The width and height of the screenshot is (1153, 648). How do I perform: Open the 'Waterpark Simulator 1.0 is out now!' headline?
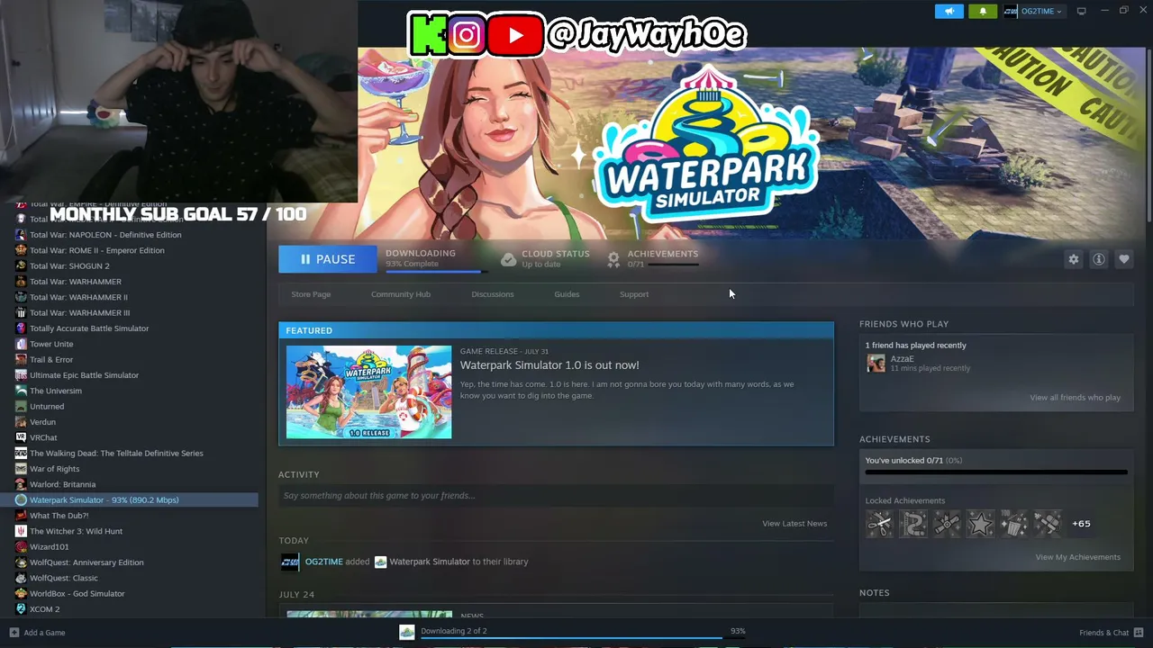[x=549, y=365]
